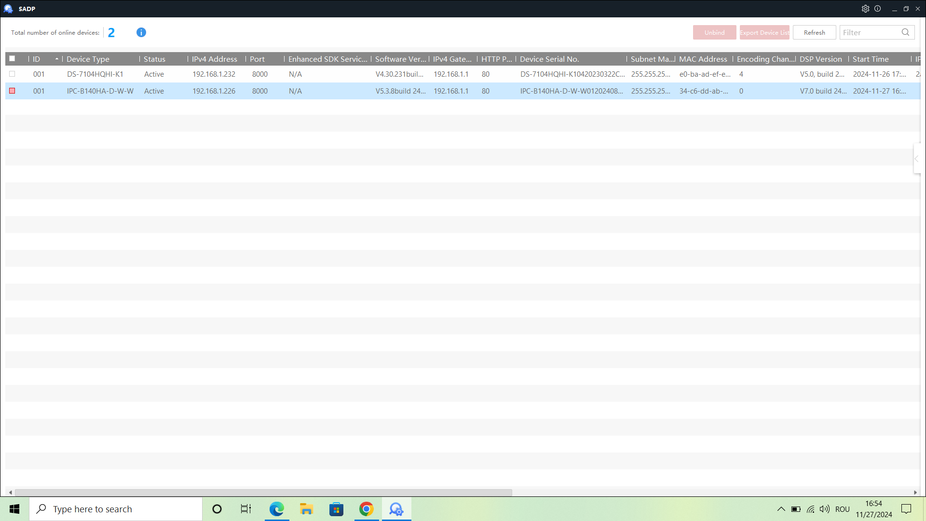Open File Explorer from the taskbar

tap(306, 509)
